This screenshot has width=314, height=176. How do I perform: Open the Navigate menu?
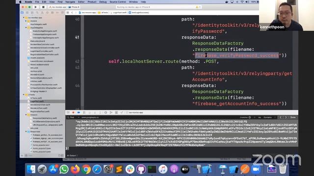click(70, 2)
